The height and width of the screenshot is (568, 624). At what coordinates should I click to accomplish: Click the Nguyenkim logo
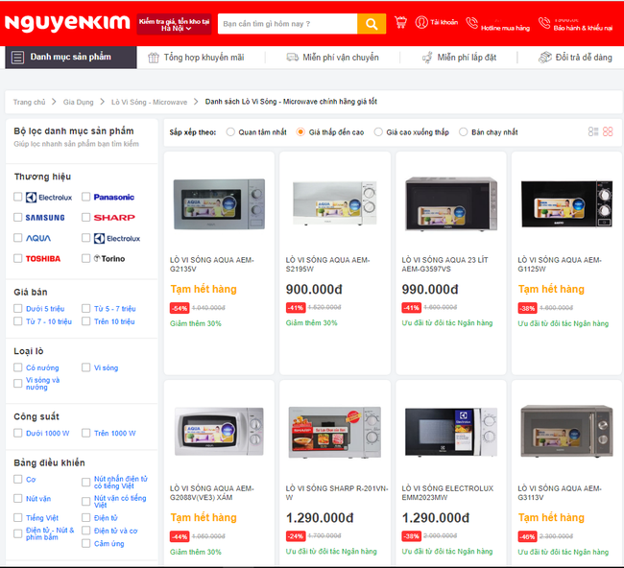pyautogui.click(x=67, y=23)
